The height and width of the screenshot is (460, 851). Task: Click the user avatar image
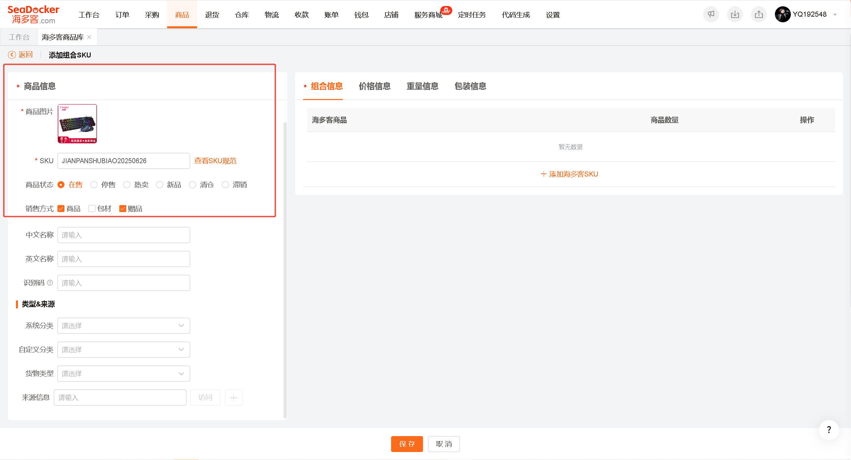(x=783, y=14)
